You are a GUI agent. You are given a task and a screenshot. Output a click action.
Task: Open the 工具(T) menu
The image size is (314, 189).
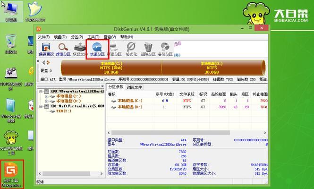tap(93, 37)
